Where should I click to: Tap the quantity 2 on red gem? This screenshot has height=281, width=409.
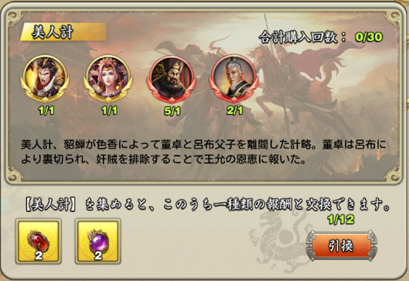point(38,255)
